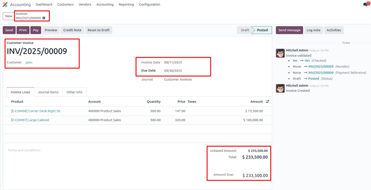Click the Taxes column header
The height and width of the screenshot is (190, 371).
click(192, 102)
